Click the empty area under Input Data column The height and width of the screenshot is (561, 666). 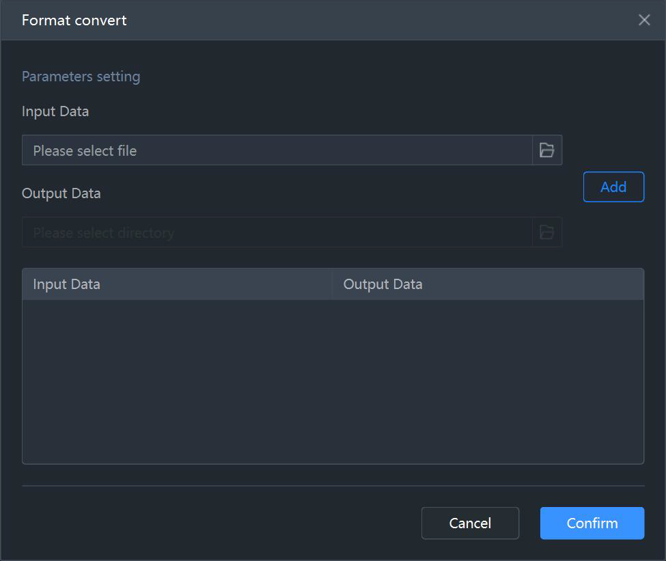177,382
